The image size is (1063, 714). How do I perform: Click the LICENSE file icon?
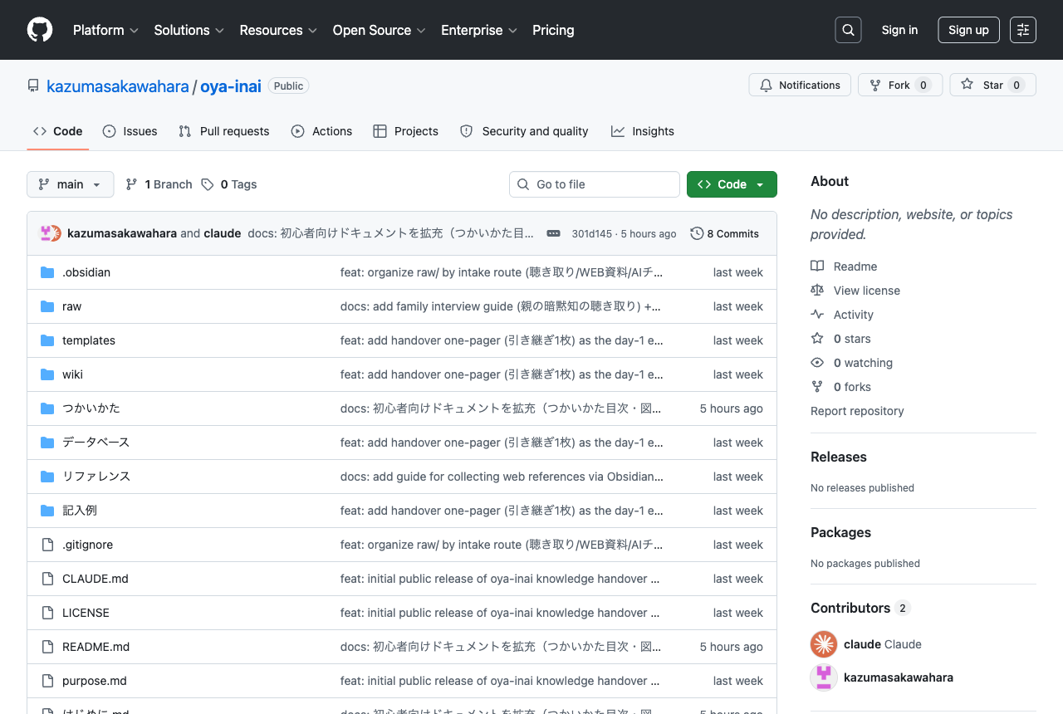click(x=47, y=613)
